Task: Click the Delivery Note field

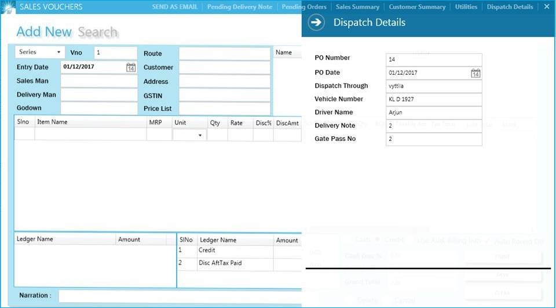Action: (434, 126)
